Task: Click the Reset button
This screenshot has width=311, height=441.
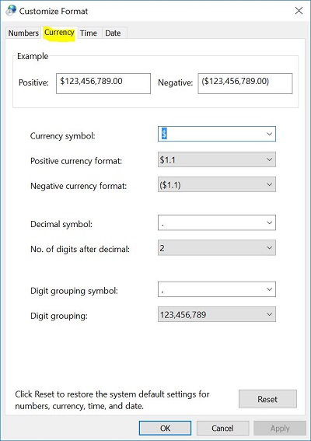Action: (x=267, y=399)
